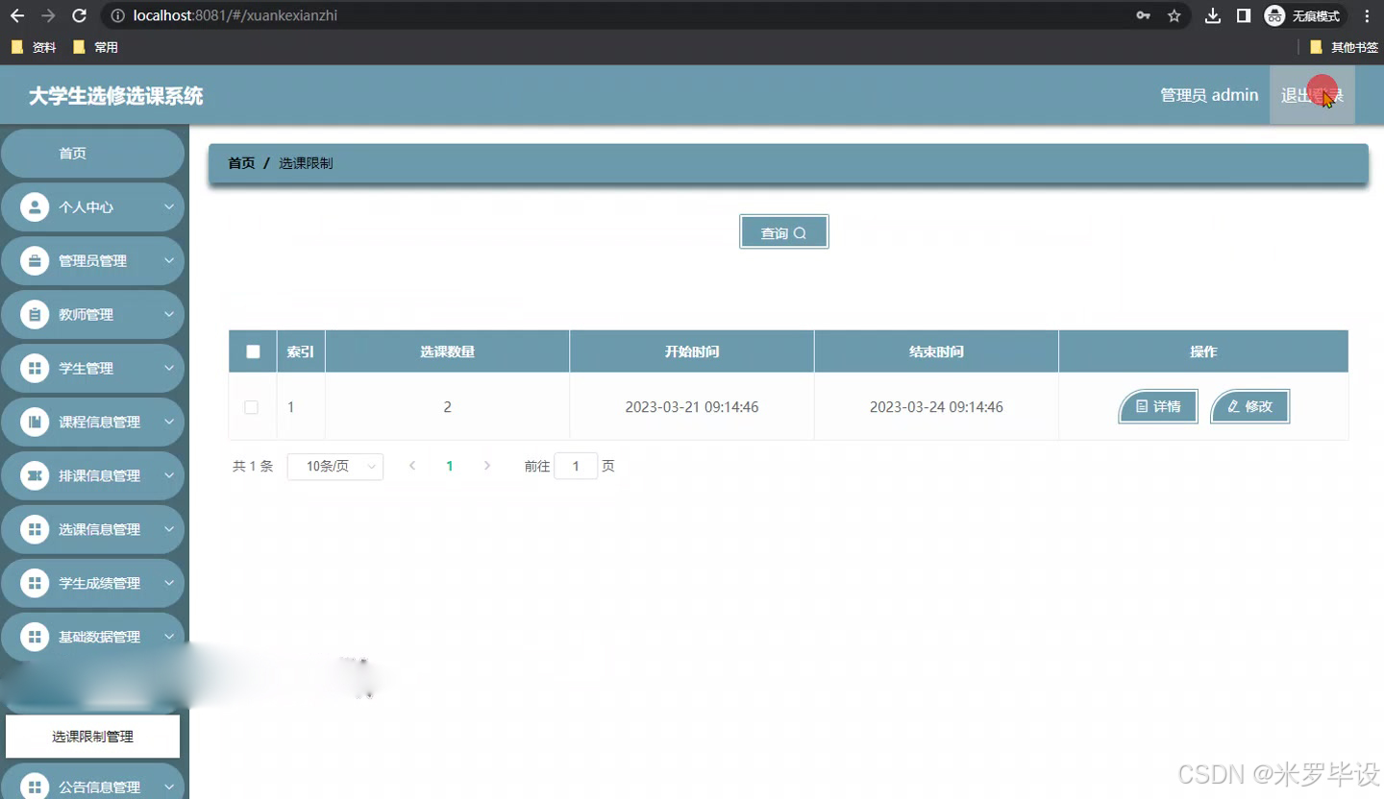Go to pagination page 1
The image size is (1384, 799).
click(x=450, y=466)
